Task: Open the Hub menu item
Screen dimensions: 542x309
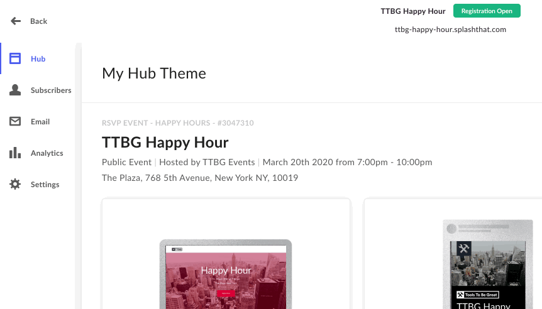Action: (38, 58)
